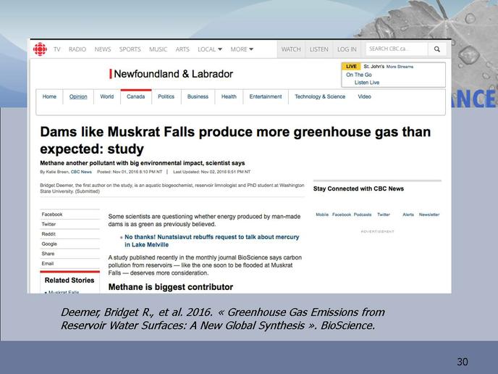Select the Business tab
The height and width of the screenshot is (374, 498).
point(198,96)
